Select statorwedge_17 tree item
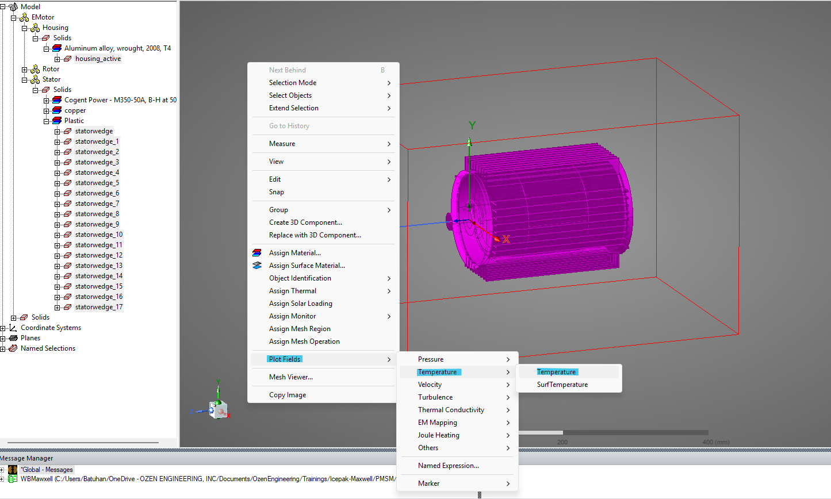 pos(99,307)
